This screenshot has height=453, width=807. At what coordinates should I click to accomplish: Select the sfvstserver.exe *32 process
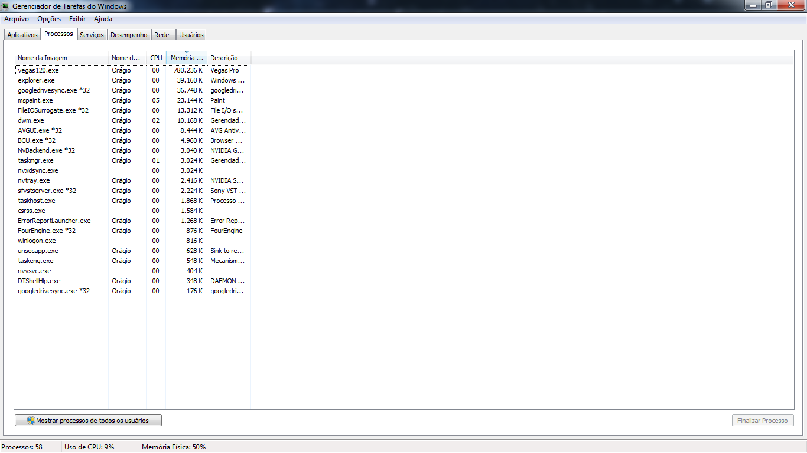pos(132,191)
